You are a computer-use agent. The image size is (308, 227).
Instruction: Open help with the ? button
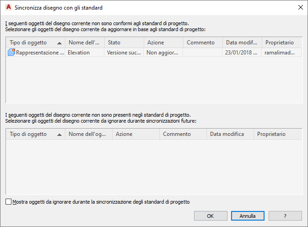[285, 216]
